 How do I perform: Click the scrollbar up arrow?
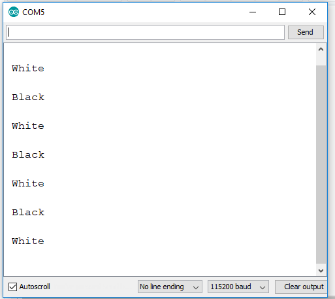321,49
